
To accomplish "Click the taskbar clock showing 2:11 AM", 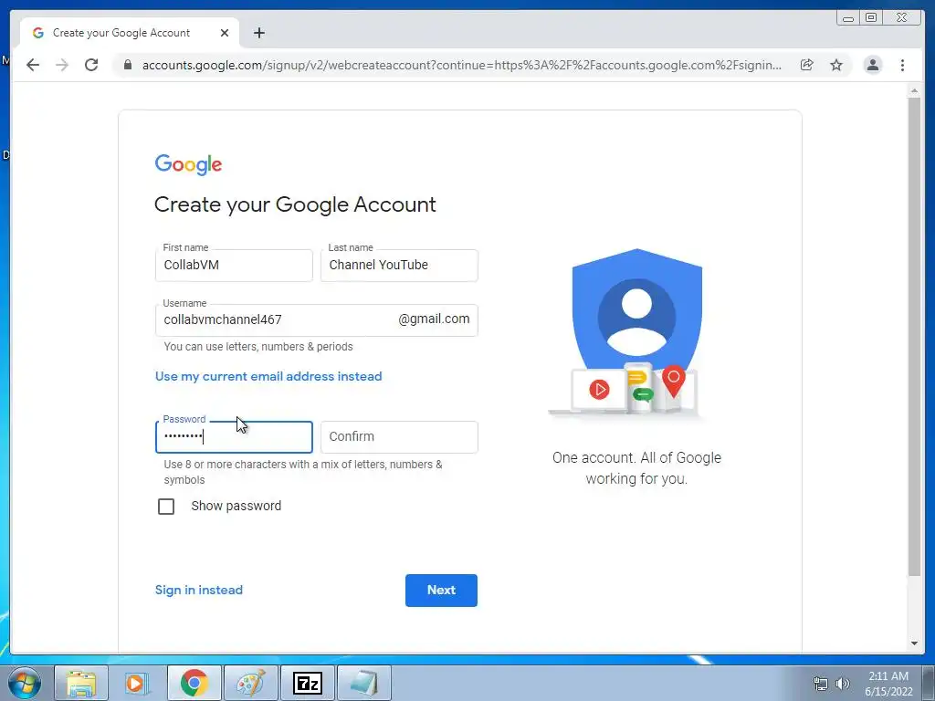I will tap(888, 684).
